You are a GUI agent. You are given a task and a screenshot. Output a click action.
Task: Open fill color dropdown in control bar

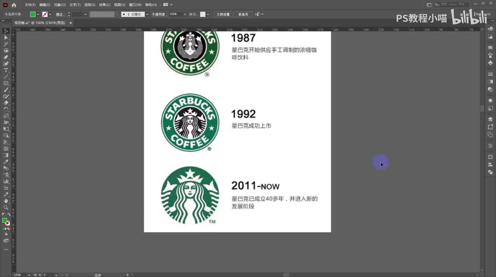coord(38,14)
